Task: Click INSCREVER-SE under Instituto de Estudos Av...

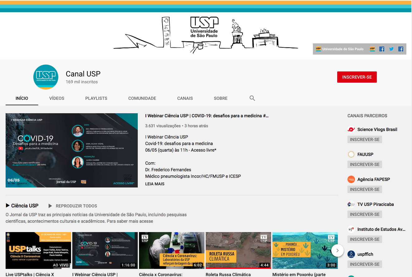Action: tap(365, 239)
